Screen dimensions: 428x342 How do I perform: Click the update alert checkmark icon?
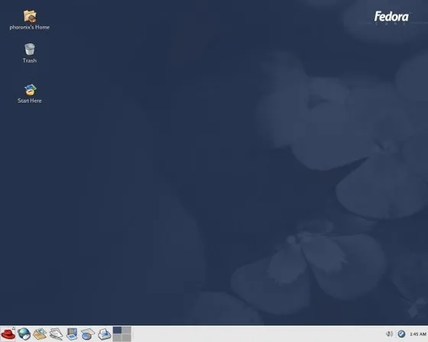tap(401, 334)
